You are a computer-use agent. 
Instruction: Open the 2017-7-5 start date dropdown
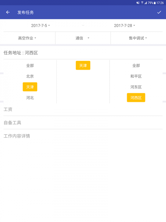[x=40, y=26]
